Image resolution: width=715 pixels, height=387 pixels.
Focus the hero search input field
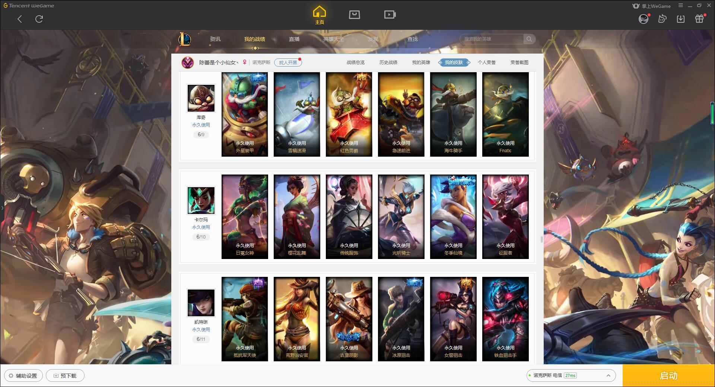[x=492, y=39]
